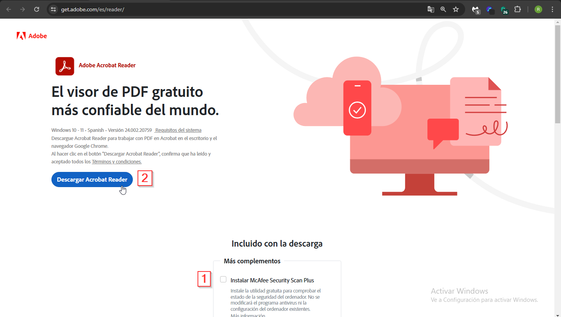Click the red Adobe Acrobat Reader icon
561x317 pixels.
pyautogui.click(x=65, y=66)
